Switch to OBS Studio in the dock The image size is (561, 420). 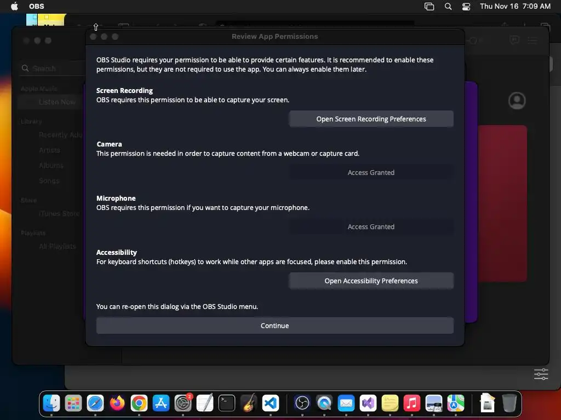[302, 403]
